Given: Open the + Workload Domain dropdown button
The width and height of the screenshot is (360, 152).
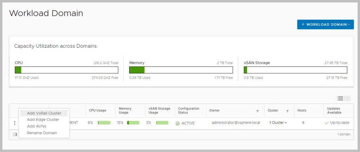Looking at the screenshot, I should click(x=325, y=25).
